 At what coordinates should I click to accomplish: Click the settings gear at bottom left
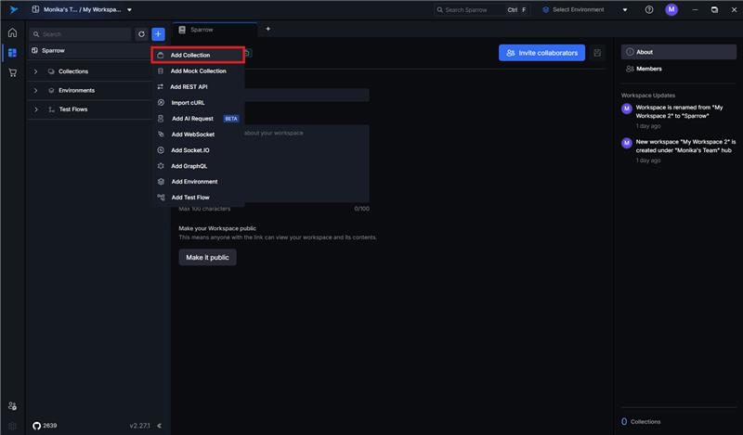pyautogui.click(x=13, y=426)
